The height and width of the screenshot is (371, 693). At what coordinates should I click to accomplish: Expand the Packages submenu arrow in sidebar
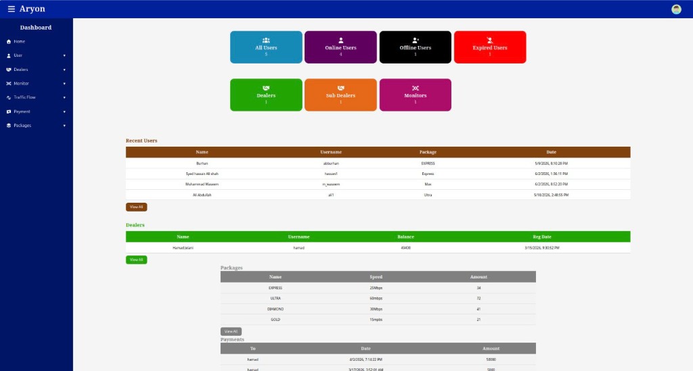point(64,126)
